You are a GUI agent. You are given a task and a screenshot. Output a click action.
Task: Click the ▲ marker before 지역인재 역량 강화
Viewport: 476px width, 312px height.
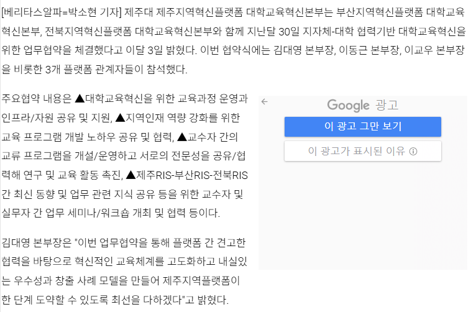pos(120,117)
